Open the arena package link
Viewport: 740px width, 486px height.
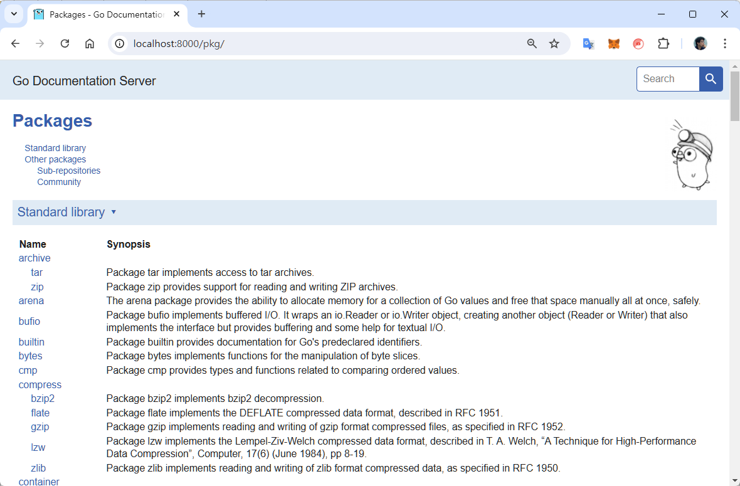(x=31, y=301)
